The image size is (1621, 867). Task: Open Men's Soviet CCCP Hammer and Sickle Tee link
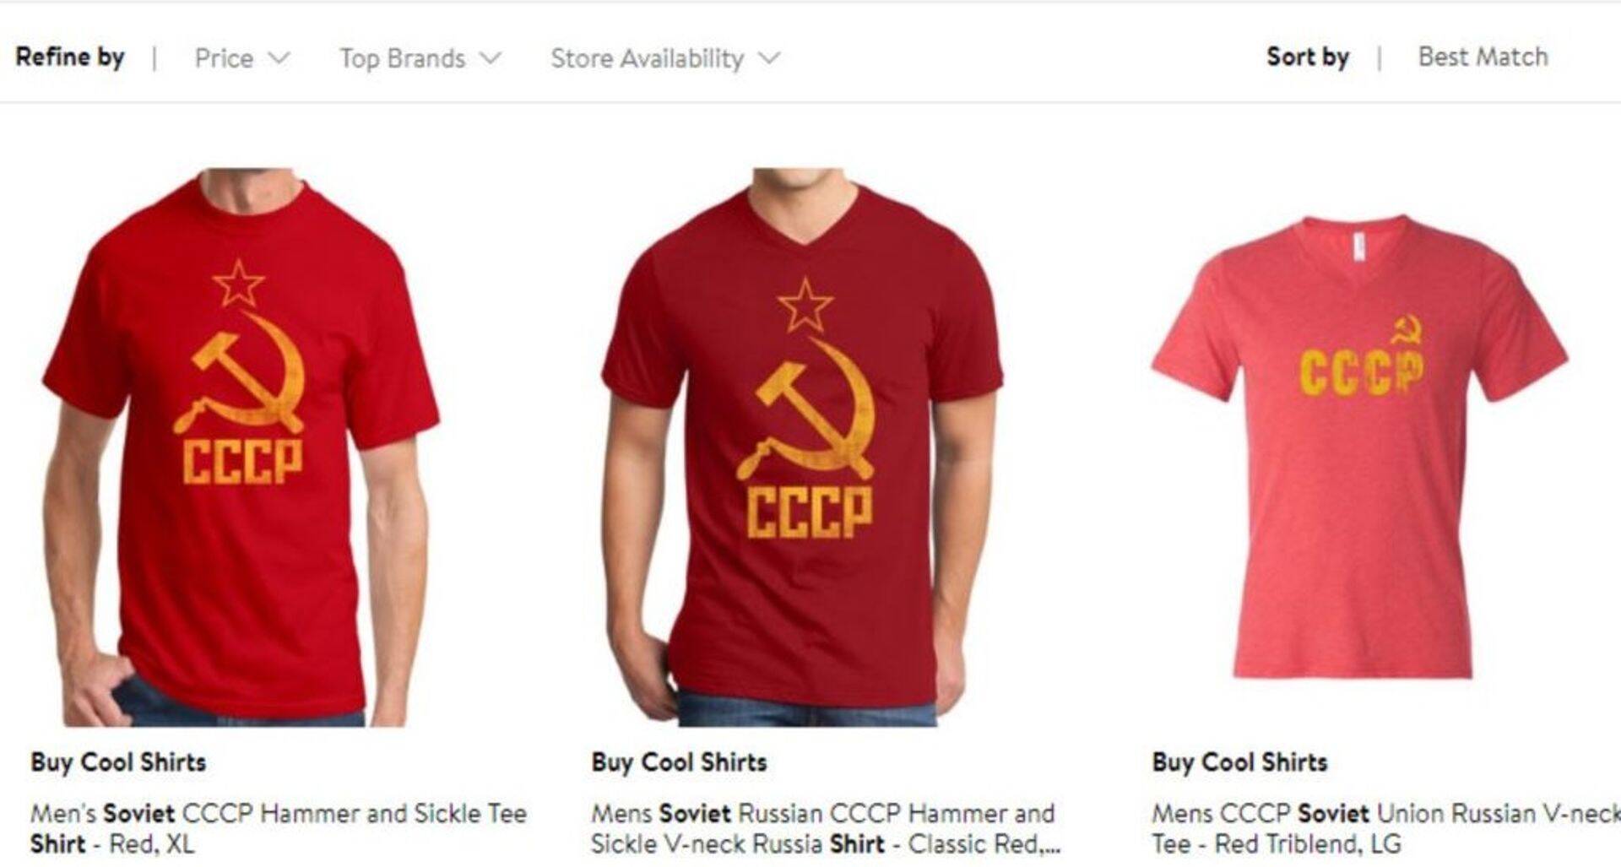coord(279,829)
